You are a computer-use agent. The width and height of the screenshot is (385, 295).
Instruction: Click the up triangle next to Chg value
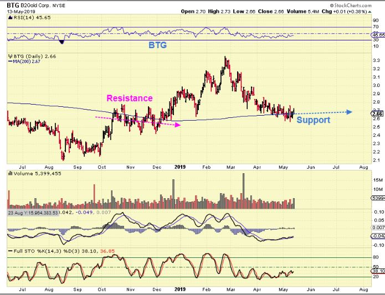[369, 12]
